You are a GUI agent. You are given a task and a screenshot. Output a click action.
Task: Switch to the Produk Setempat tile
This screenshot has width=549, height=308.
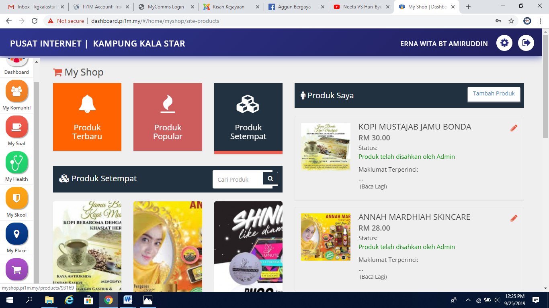[x=248, y=118]
